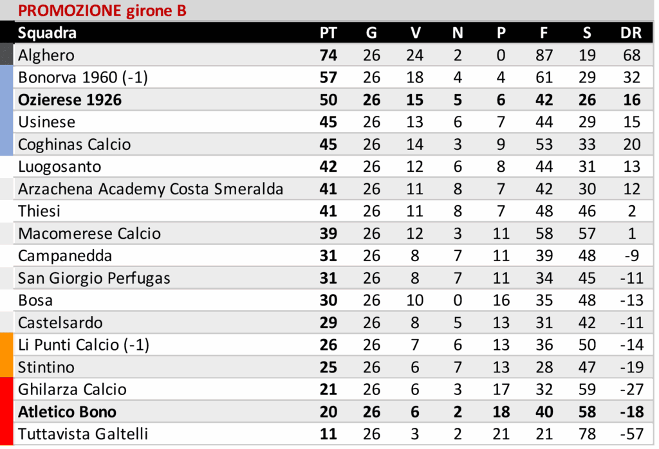Click the PT column header
Screen dimensions: 659x449
[328, 33]
